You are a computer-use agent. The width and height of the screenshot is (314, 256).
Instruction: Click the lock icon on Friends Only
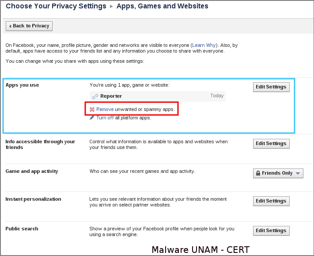pos(257,173)
